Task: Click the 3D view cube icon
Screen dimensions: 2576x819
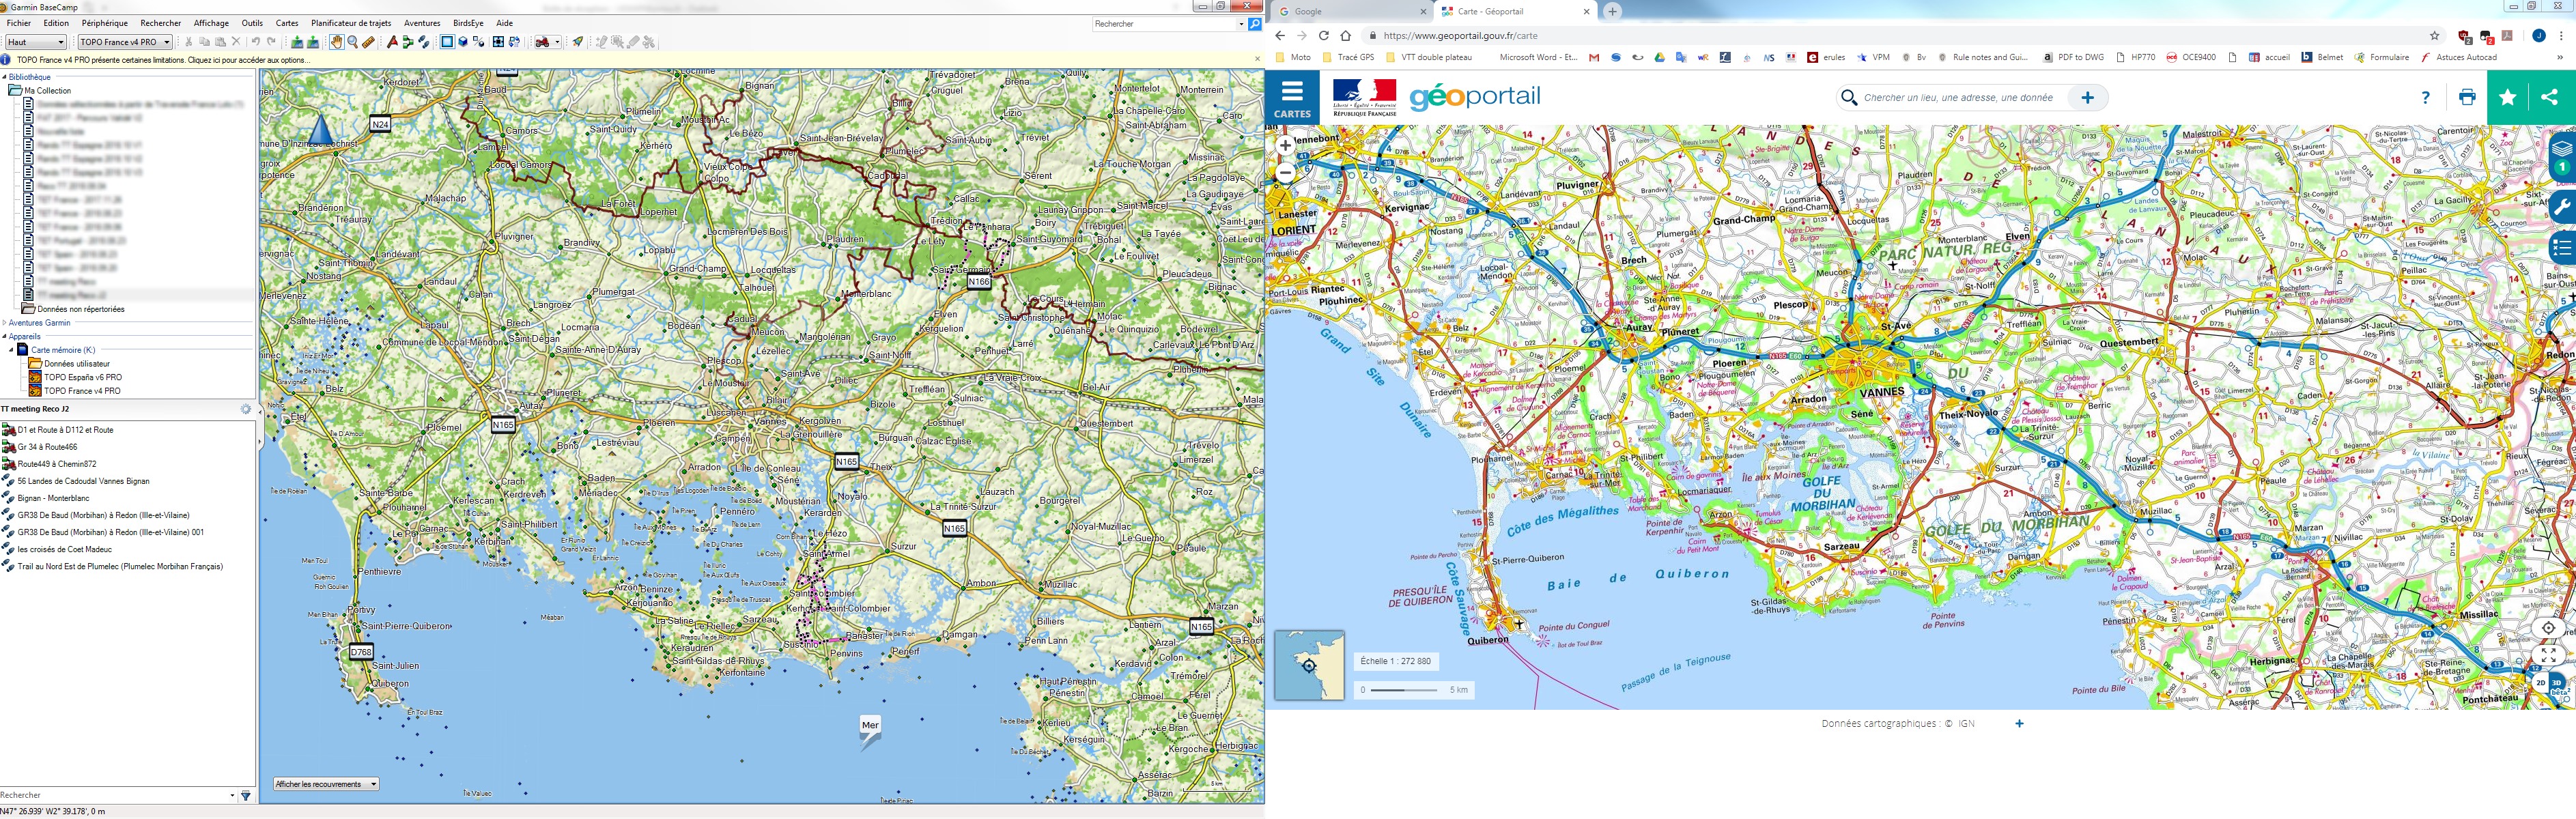Action: click(463, 42)
